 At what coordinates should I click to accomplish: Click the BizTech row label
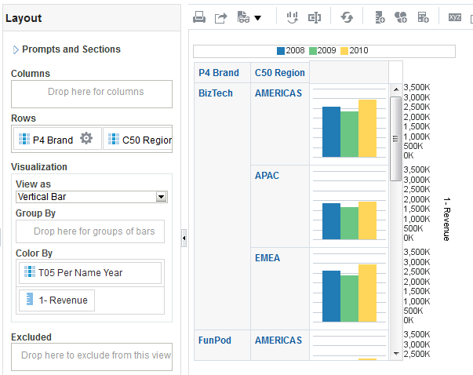point(216,93)
